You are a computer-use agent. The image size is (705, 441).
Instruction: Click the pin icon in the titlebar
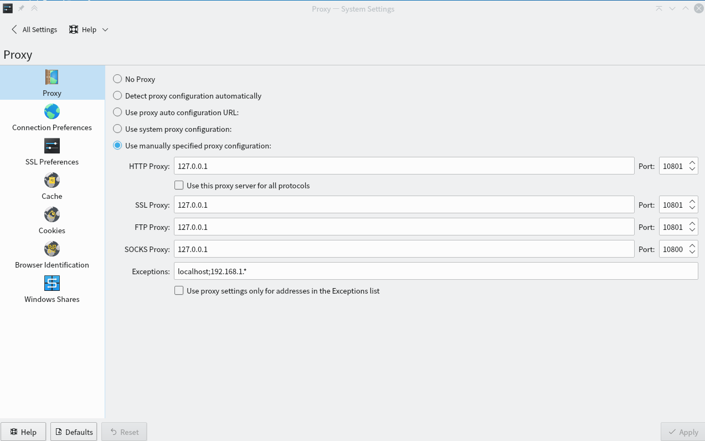(x=21, y=8)
